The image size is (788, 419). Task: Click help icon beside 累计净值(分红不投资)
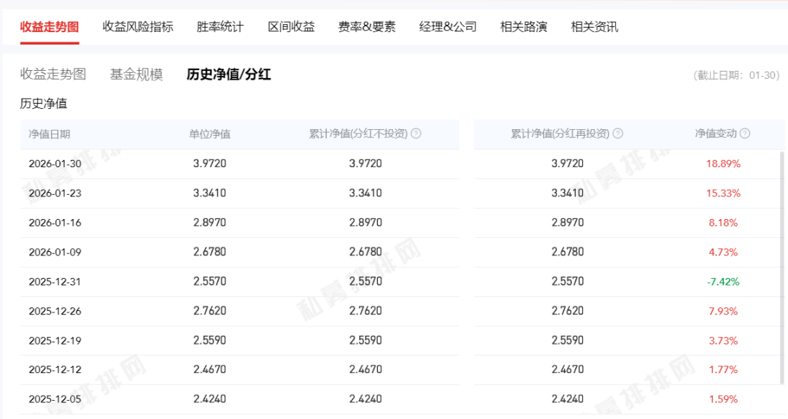[416, 134]
